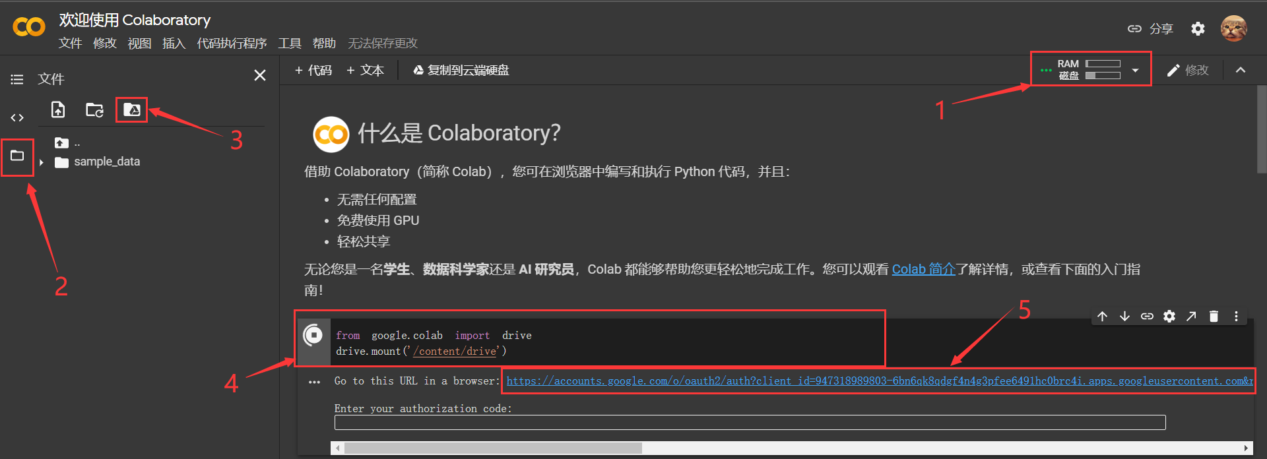Screen dimensions: 1267x459
Task: Click the 无法保存更改 notice
Action: coord(383,44)
